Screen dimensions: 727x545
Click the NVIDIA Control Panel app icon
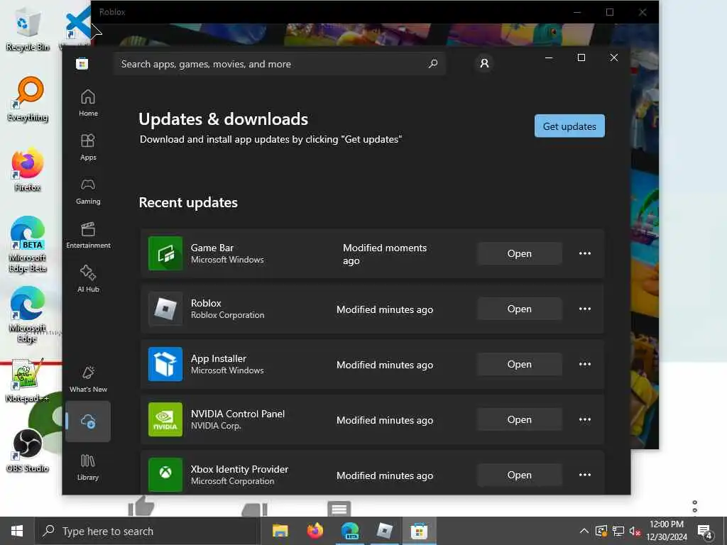pyautogui.click(x=165, y=420)
